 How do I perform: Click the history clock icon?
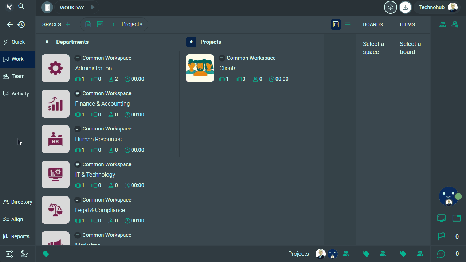tap(21, 24)
